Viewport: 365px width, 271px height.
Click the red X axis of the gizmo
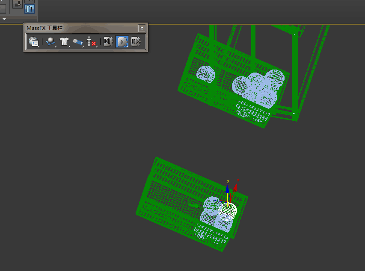point(235,187)
